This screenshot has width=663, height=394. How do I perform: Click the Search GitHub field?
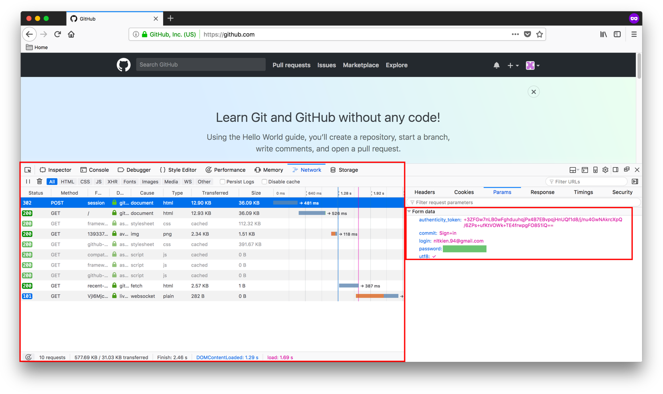point(201,65)
